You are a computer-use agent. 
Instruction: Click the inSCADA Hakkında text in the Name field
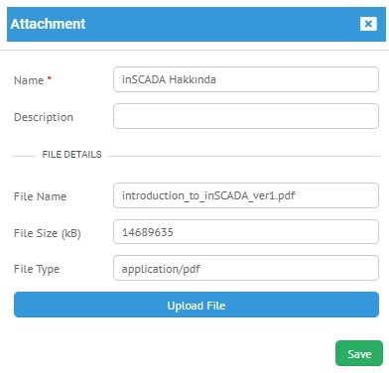(169, 79)
